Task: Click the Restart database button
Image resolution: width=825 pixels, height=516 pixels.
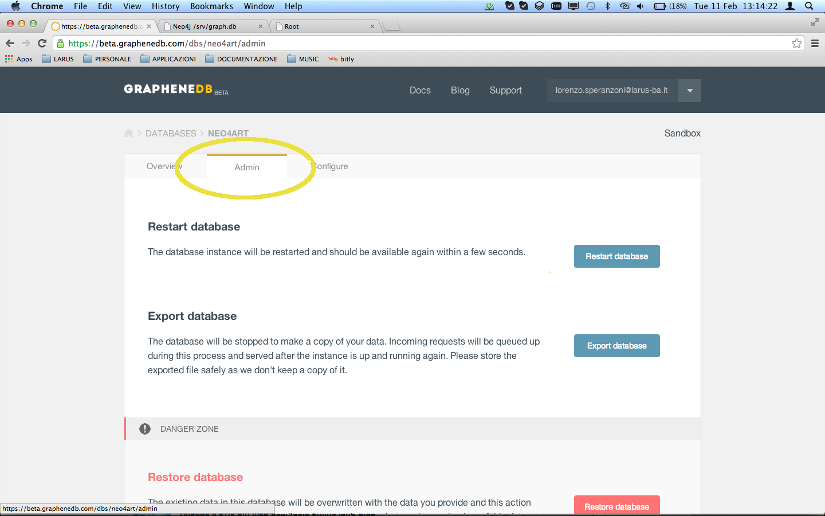Action: pyautogui.click(x=617, y=256)
